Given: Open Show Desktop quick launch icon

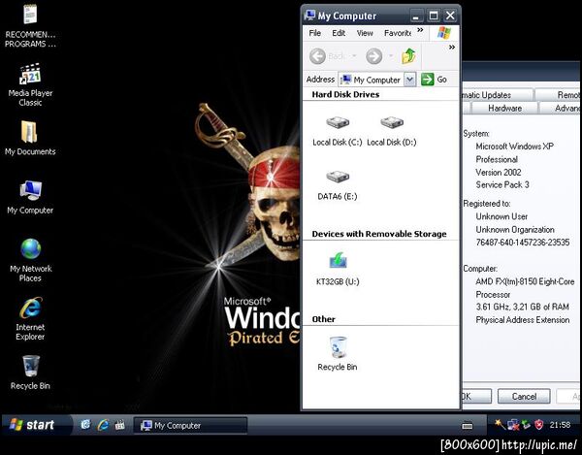Looking at the screenshot, I should 85,425.
